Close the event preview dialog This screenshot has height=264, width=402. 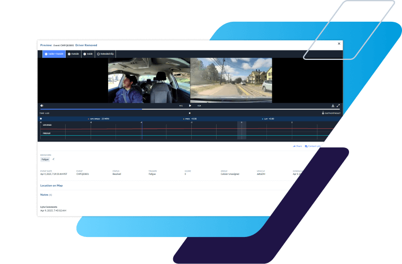(x=339, y=43)
